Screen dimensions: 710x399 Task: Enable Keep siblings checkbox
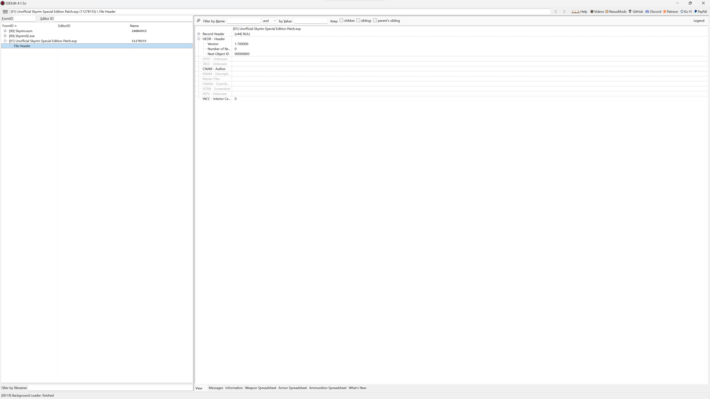pos(358,21)
